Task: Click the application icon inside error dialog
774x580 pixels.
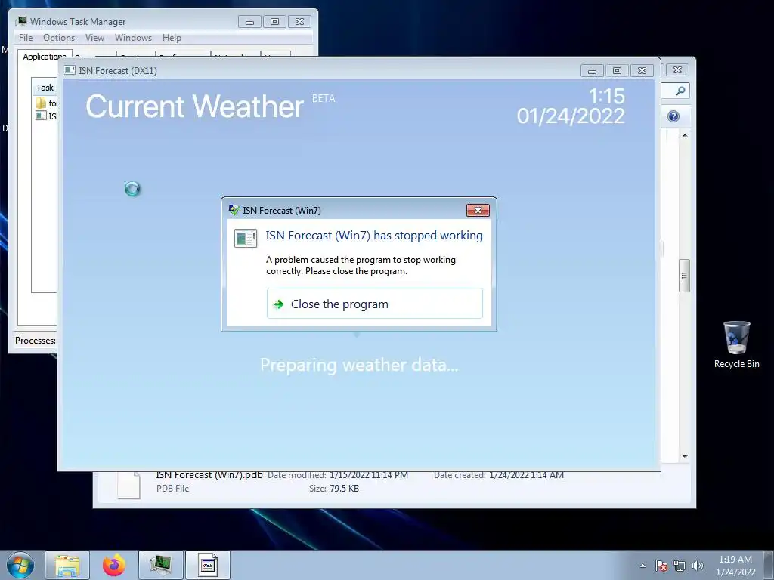Action: click(246, 239)
